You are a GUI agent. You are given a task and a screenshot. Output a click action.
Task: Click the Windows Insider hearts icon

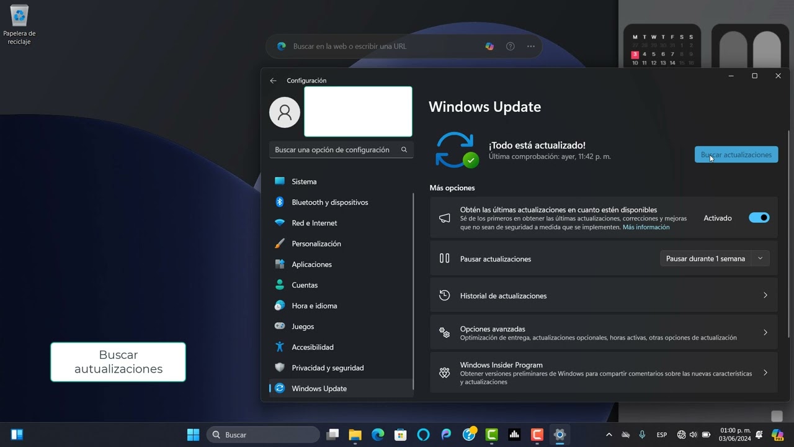tap(444, 372)
